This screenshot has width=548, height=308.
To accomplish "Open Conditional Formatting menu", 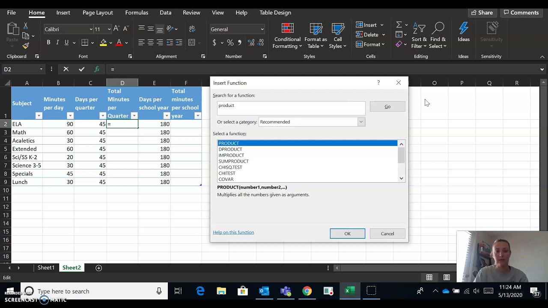I will (287, 36).
